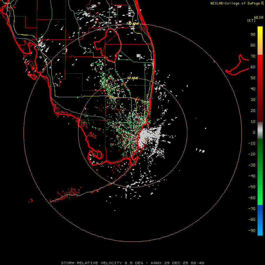Click the red island outline east of Florida
The height and width of the screenshot is (265, 265).
coord(237,65)
